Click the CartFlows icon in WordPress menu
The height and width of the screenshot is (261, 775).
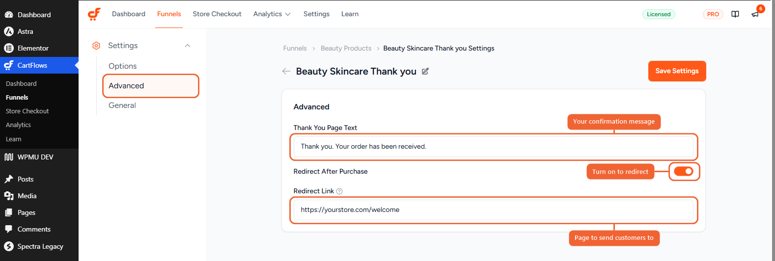coord(9,65)
